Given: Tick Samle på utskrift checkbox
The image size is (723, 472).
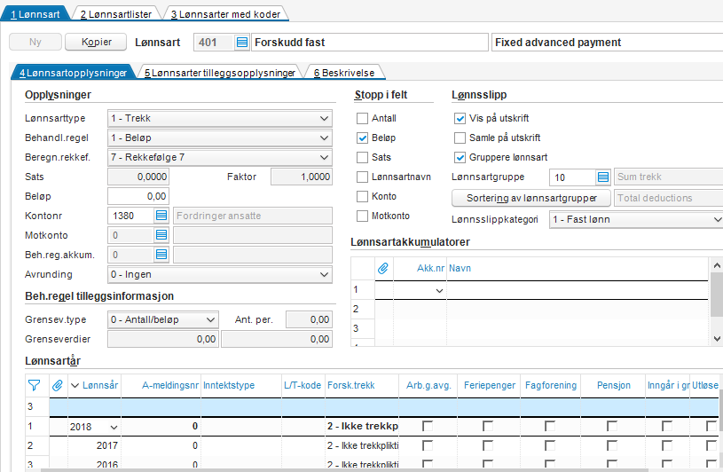Looking at the screenshot, I should pos(460,138).
